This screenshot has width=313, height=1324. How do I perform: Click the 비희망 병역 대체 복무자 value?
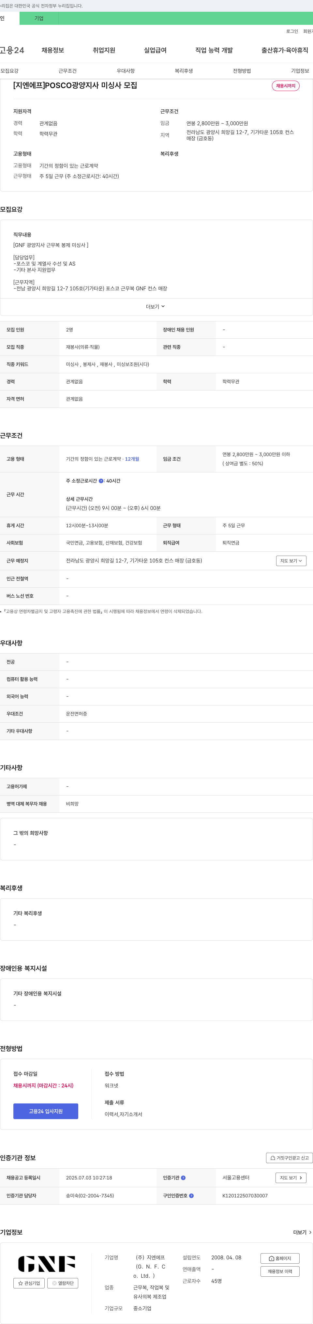[72, 804]
